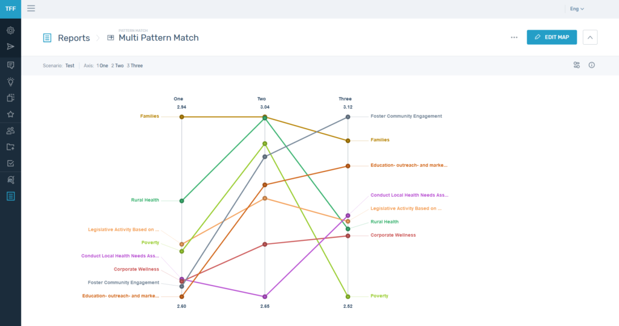Click the Families data point on axis One

[x=181, y=117]
